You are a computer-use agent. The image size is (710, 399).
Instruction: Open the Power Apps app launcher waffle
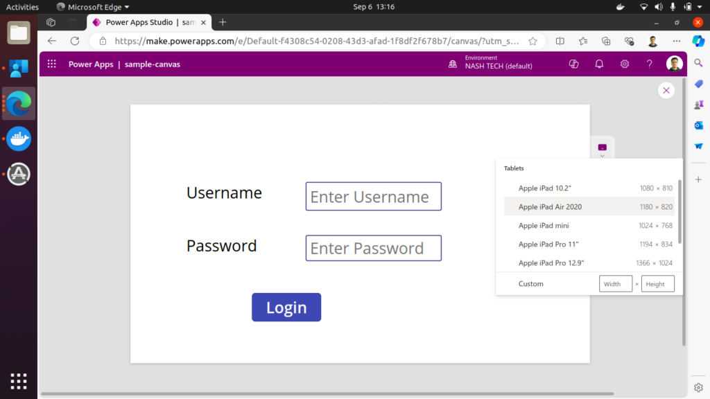(51, 64)
